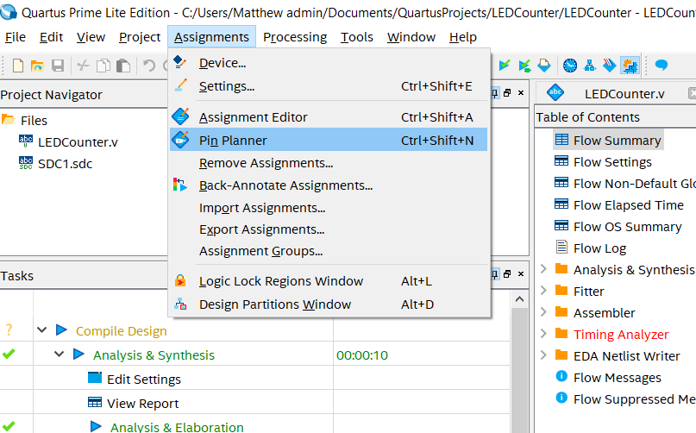This screenshot has width=696, height=433.
Task: Click the Undo arrow icon
Action: click(148, 66)
